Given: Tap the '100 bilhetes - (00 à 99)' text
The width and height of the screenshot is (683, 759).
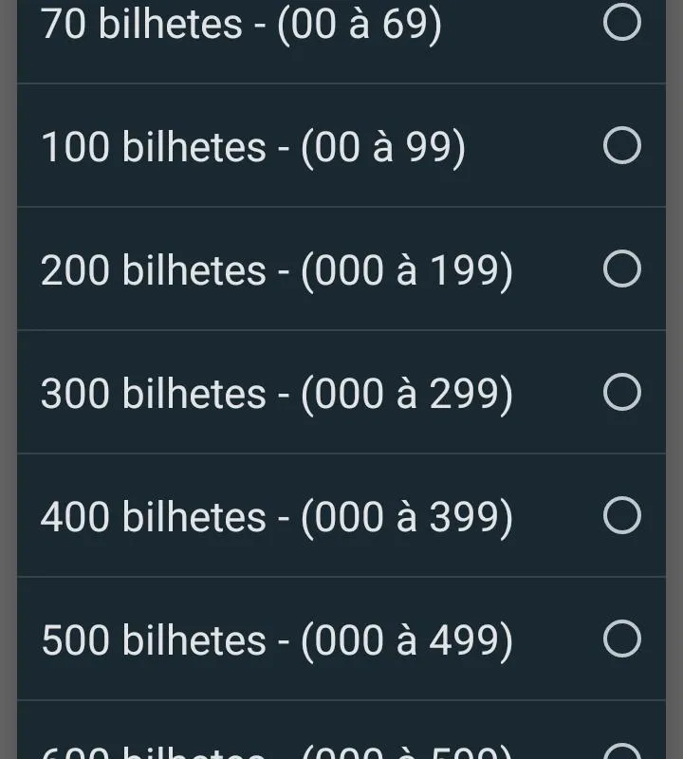Looking at the screenshot, I should 252,148.
